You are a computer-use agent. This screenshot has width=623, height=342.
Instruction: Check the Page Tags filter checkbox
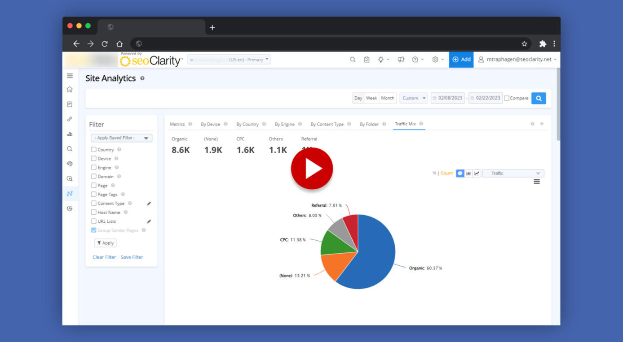[x=93, y=195]
